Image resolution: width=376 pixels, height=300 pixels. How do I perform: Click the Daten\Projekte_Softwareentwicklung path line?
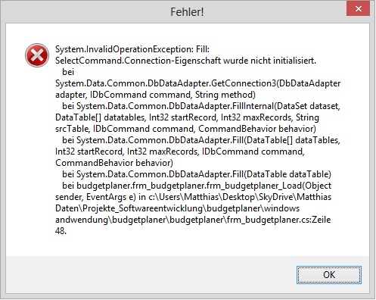pos(178,208)
